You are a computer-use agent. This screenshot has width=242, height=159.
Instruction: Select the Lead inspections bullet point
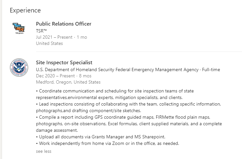pyautogui.click(x=129, y=107)
